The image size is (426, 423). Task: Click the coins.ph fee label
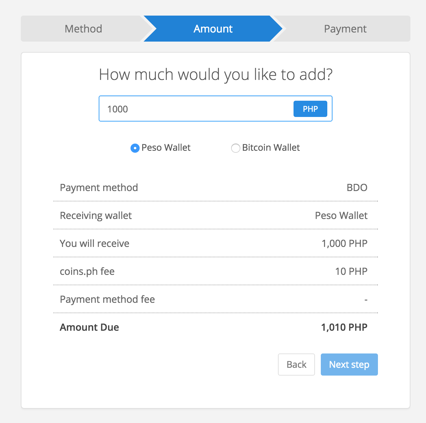point(87,271)
